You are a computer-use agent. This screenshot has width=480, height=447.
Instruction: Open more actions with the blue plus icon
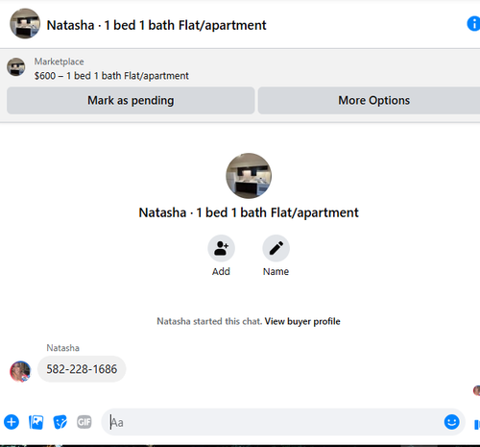click(x=12, y=422)
